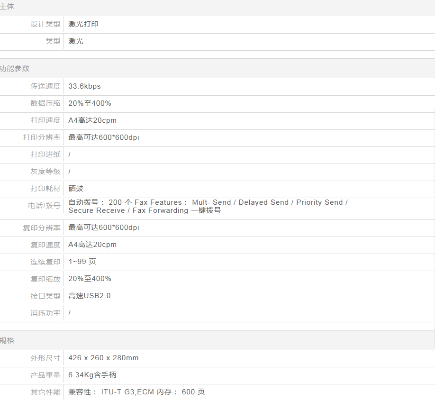Select the 1~99 页 continuous copy value
Screen dimensions: 435x401
(x=82, y=262)
